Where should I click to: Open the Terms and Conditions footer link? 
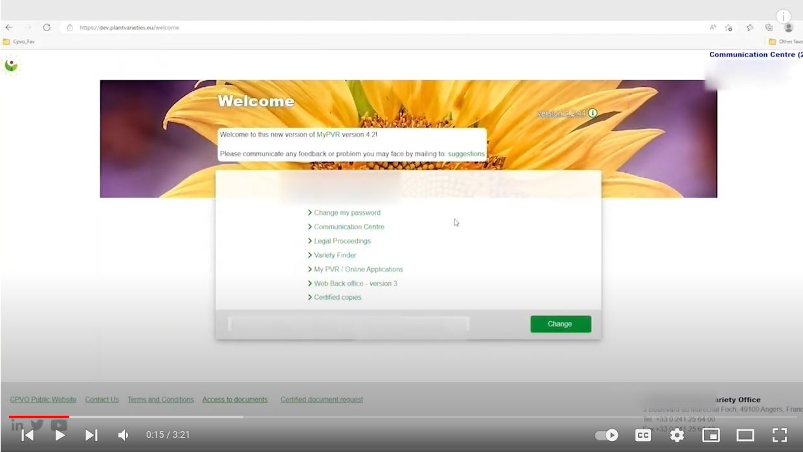160,400
